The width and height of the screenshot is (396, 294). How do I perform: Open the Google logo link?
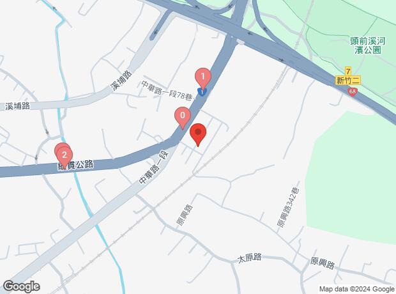click(22, 286)
